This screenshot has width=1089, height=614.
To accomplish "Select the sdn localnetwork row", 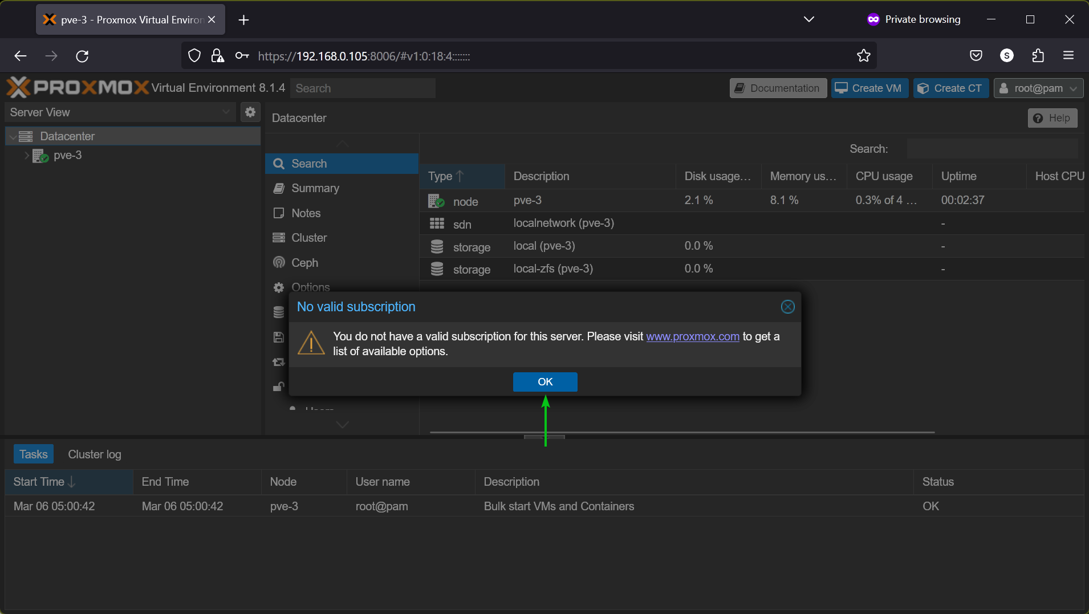I will coord(751,223).
